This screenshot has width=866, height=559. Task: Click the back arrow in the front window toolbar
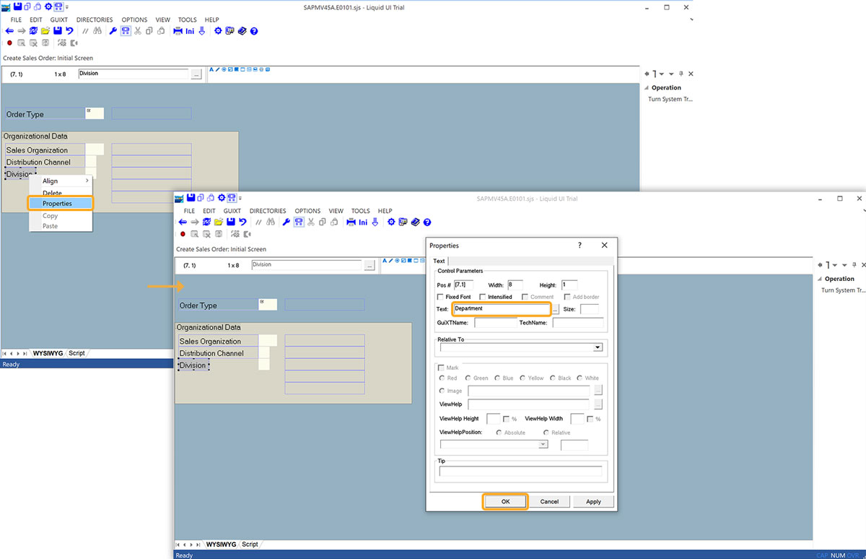(x=183, y=222)
